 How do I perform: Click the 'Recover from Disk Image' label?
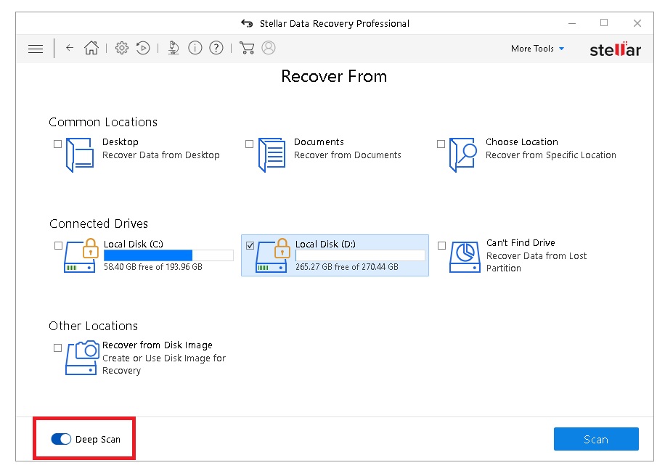coord(158,345)
